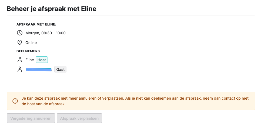Click the person icon beside the guest name
Screen dimensions: 265x127
[20, 69]
